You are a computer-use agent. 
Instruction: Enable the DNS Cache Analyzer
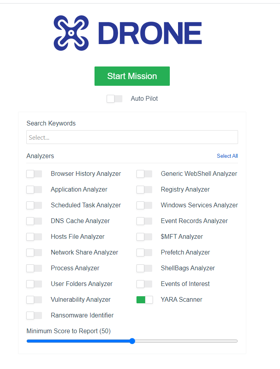(x=34, y=221)
